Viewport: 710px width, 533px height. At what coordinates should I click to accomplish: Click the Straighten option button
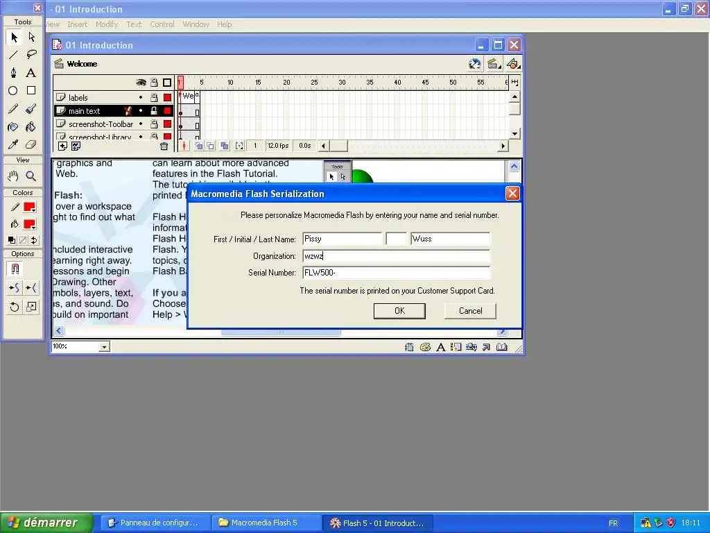point(31,288)
